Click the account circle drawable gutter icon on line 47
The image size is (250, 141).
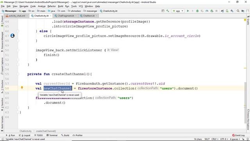point(12,36)
